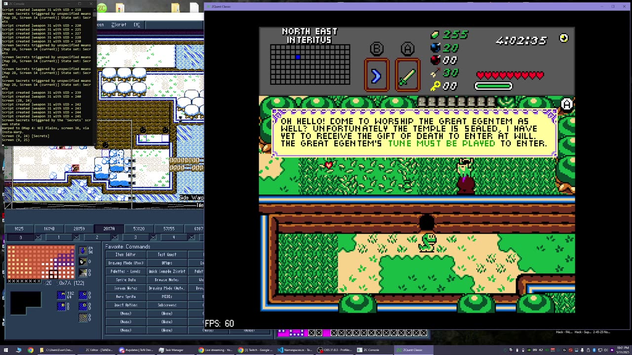
Task: Click the bomb counter icon in HUD
Action: click(x=435, y=48)
